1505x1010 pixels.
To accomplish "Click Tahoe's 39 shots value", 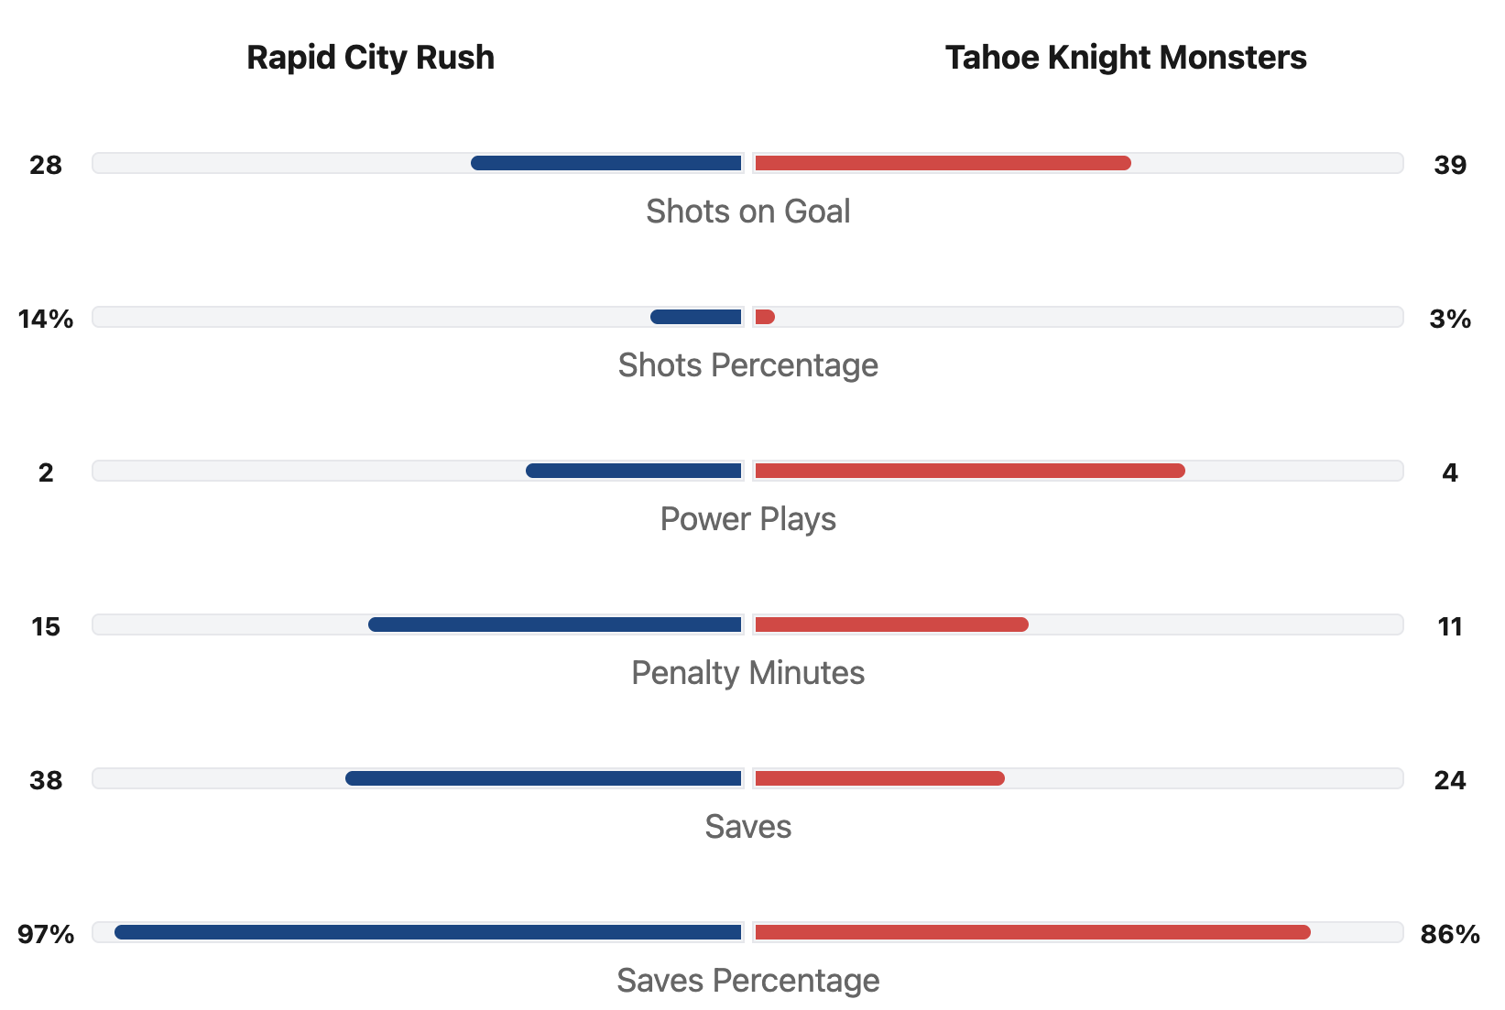I will [1450, 166].
